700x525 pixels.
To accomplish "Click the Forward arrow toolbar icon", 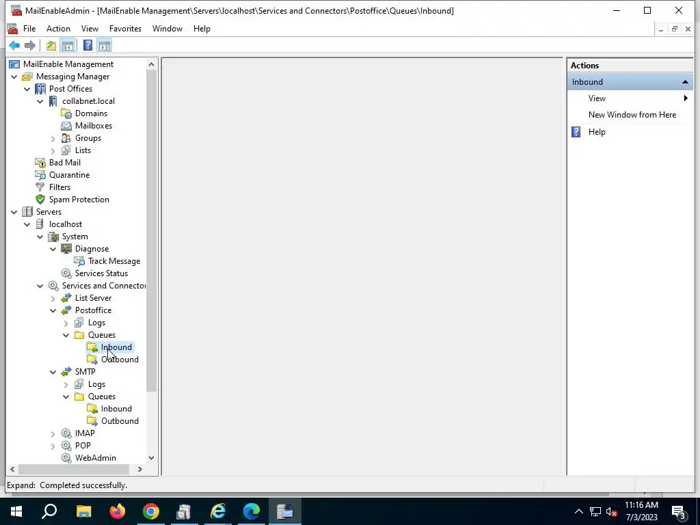I will click(30, 45).
